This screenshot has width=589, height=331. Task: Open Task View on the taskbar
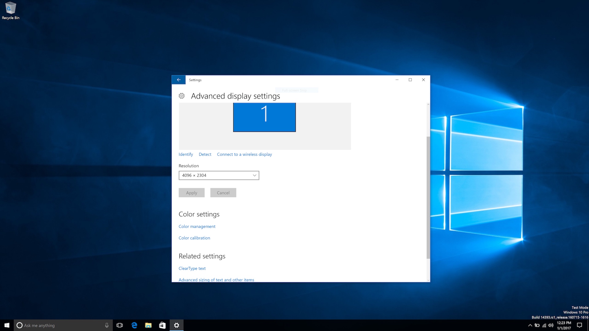[120, 325]
